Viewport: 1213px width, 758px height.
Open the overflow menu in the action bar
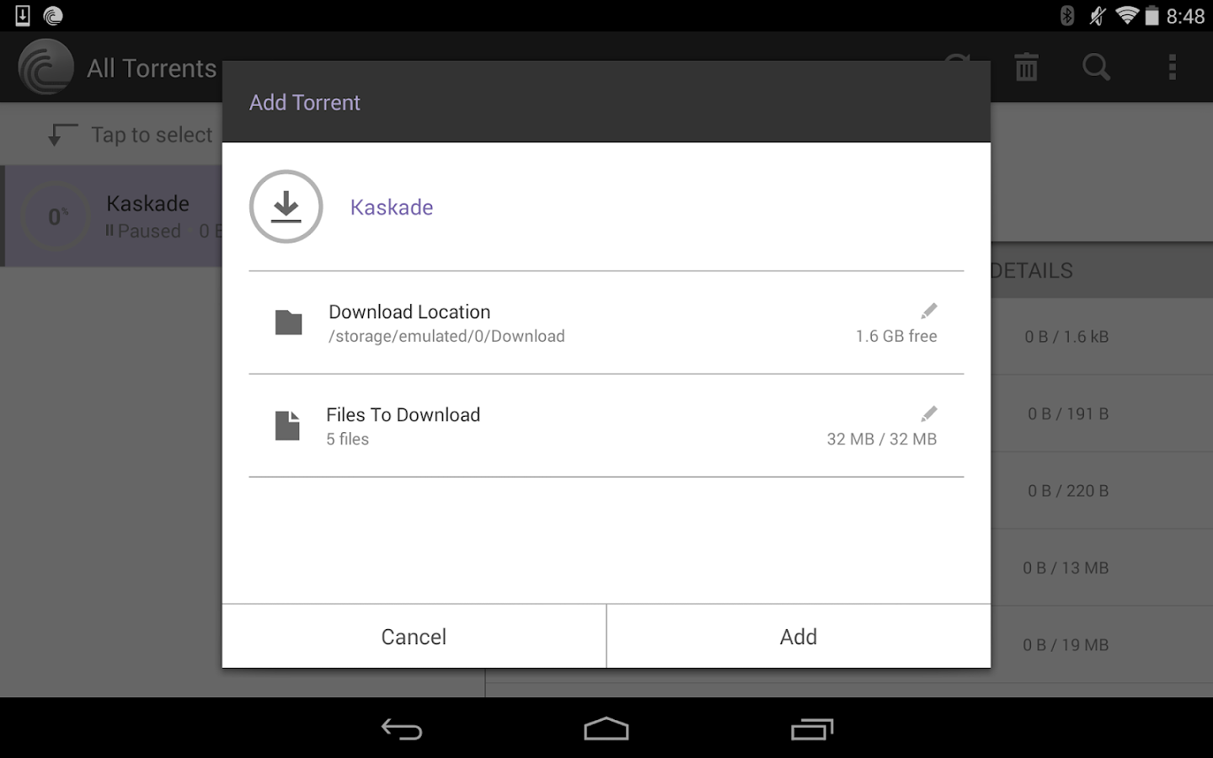click(1172, 67)
